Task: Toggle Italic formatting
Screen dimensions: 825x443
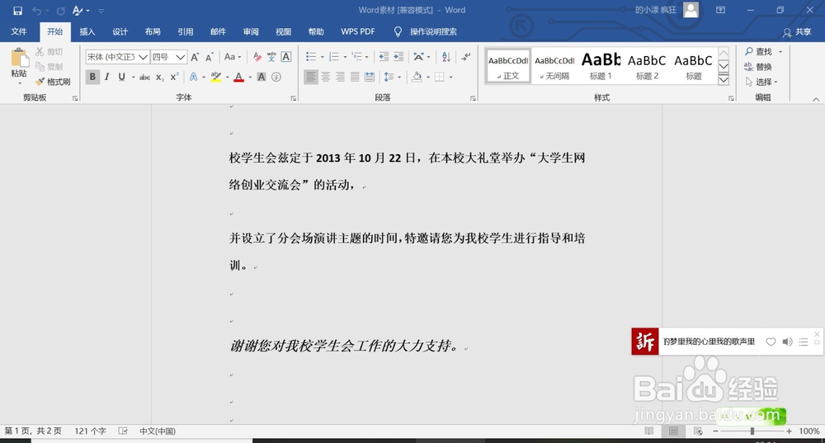Action: pyautogui.click(x=106, y=78)
